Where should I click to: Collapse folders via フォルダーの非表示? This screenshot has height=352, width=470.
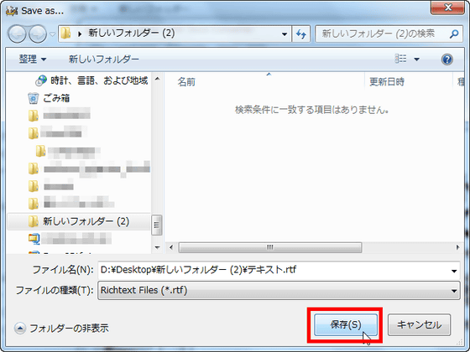pos(62,329)
